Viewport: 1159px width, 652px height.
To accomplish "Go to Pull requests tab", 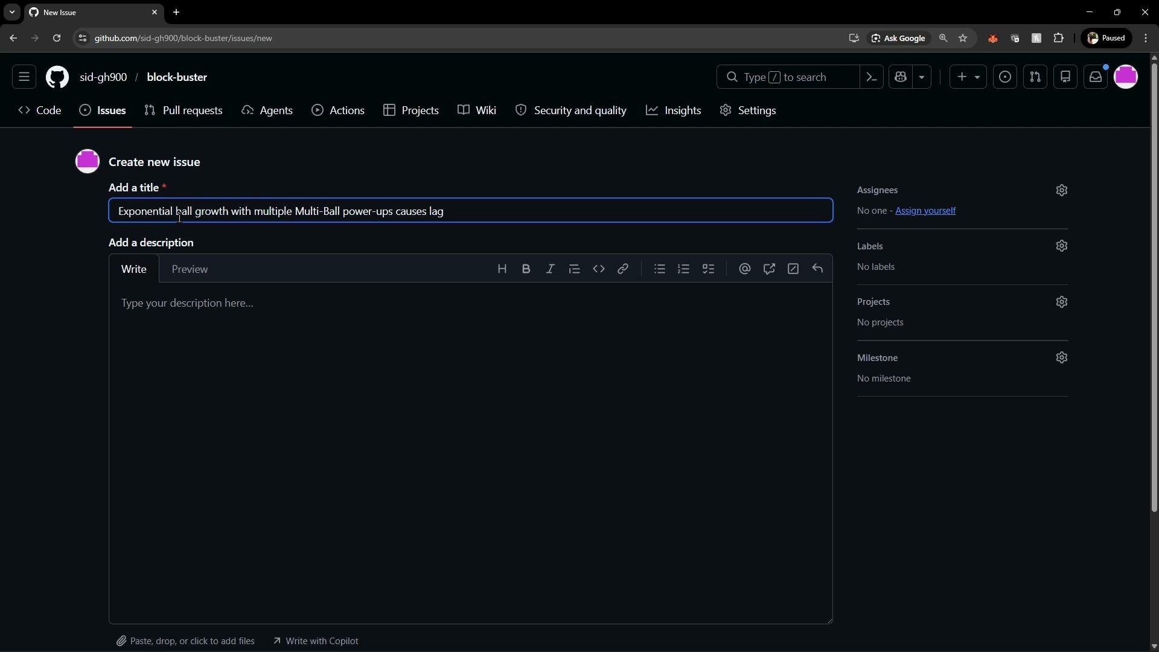I will point(184,110).
